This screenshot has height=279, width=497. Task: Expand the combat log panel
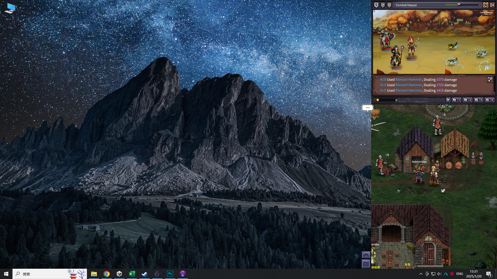tap(490, 80)
